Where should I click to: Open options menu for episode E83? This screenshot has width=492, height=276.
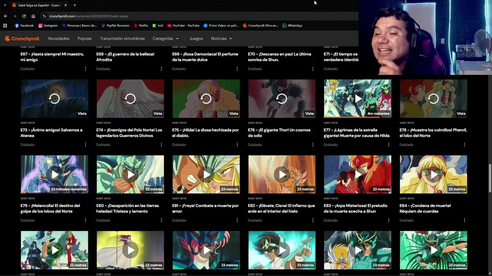click(x=389, y=220)
